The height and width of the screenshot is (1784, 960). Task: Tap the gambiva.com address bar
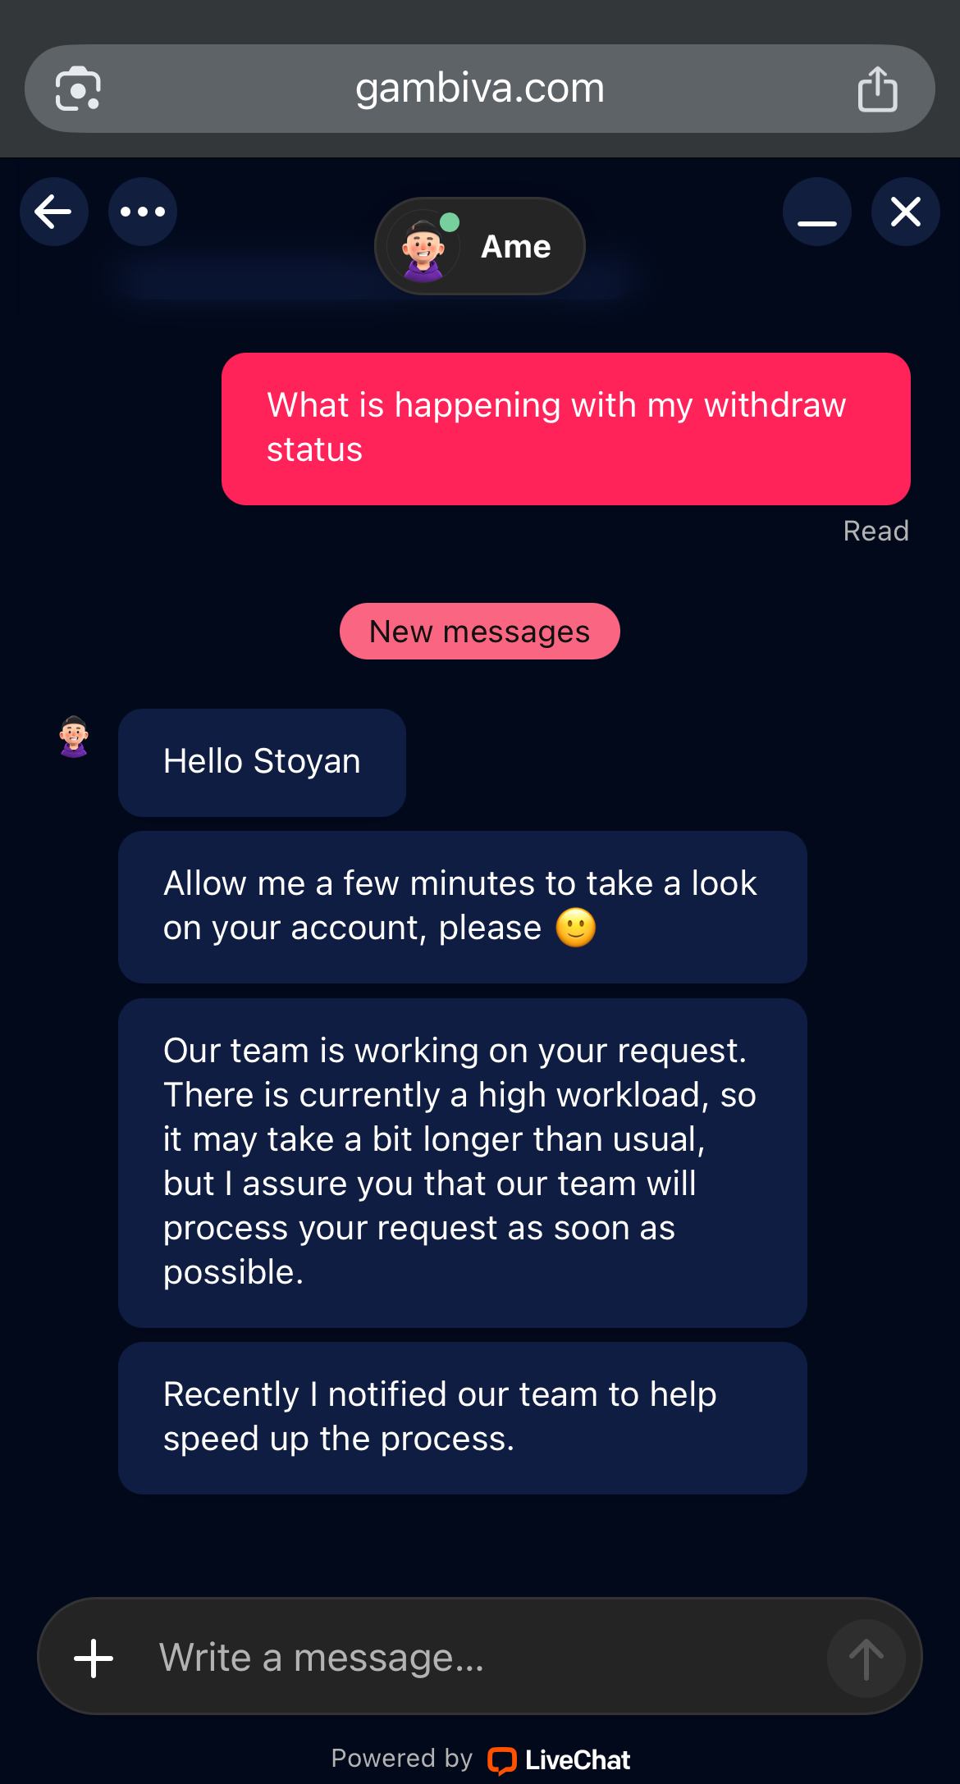[479, 89]
